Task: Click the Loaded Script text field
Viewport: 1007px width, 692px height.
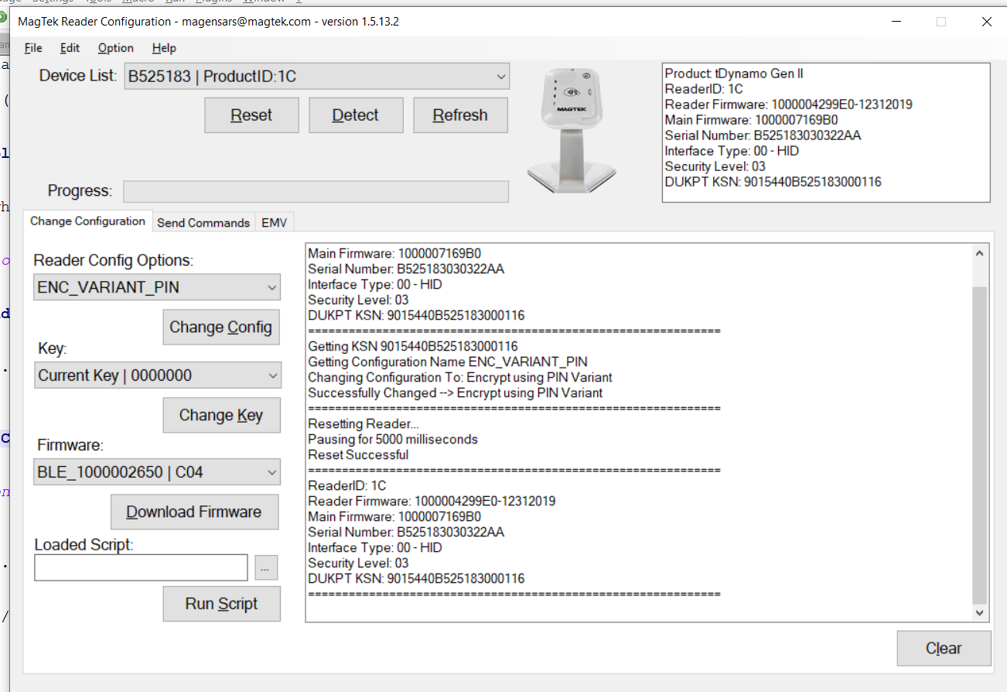Action: [x=141, y=567]
